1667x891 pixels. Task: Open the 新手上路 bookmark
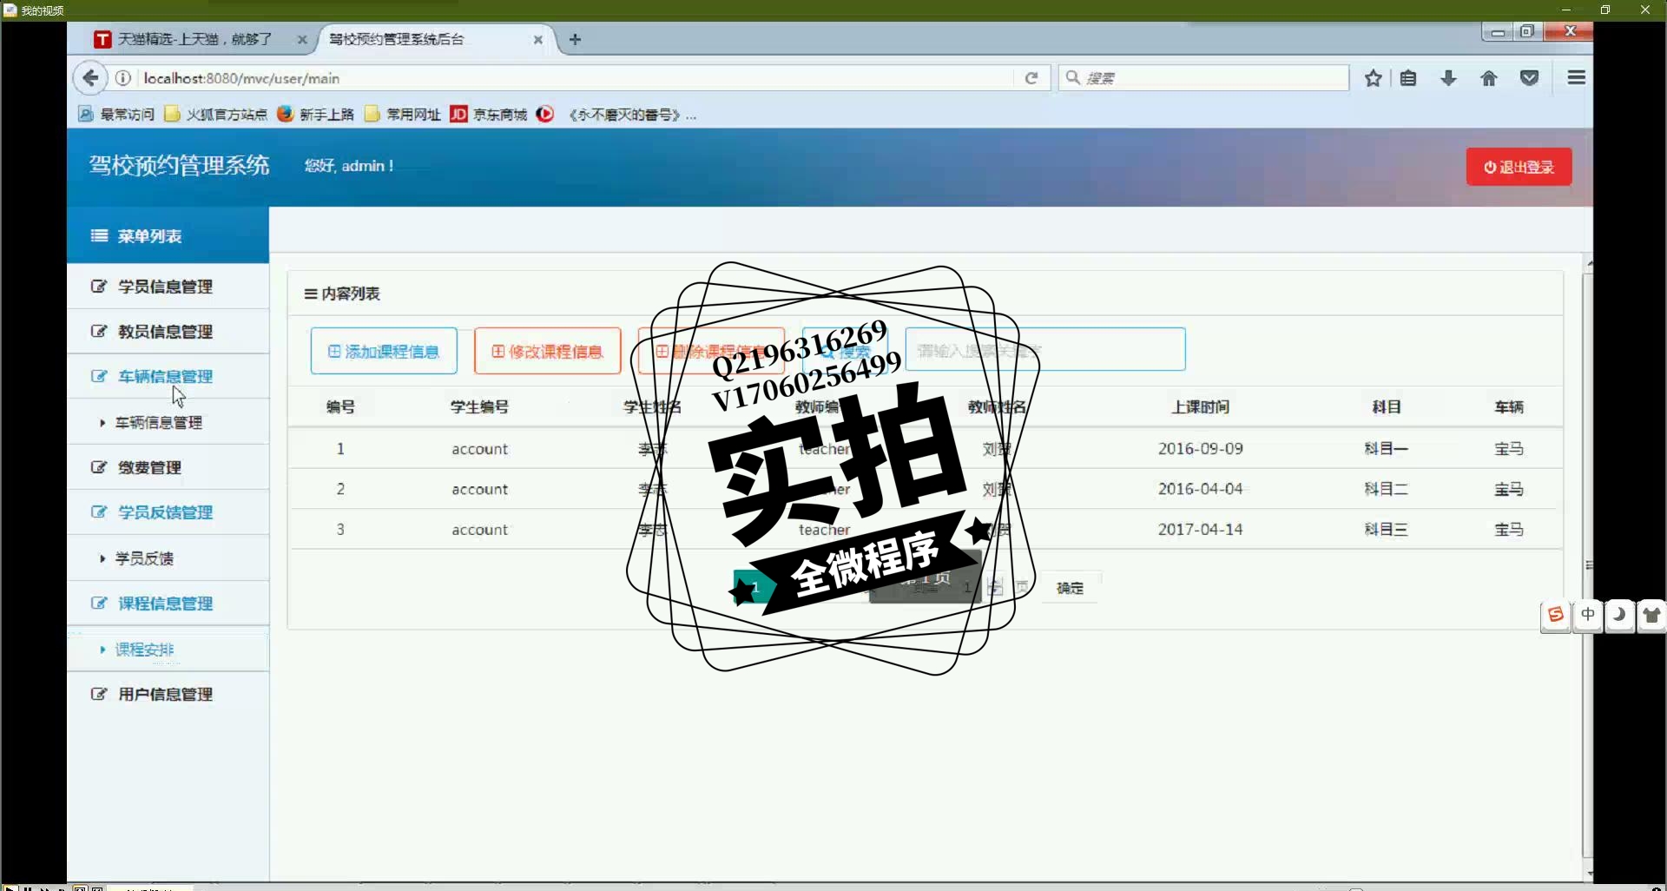pos(316,115)
